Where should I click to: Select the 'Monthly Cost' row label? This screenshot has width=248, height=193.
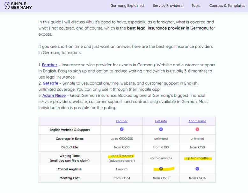click(69, 178)
